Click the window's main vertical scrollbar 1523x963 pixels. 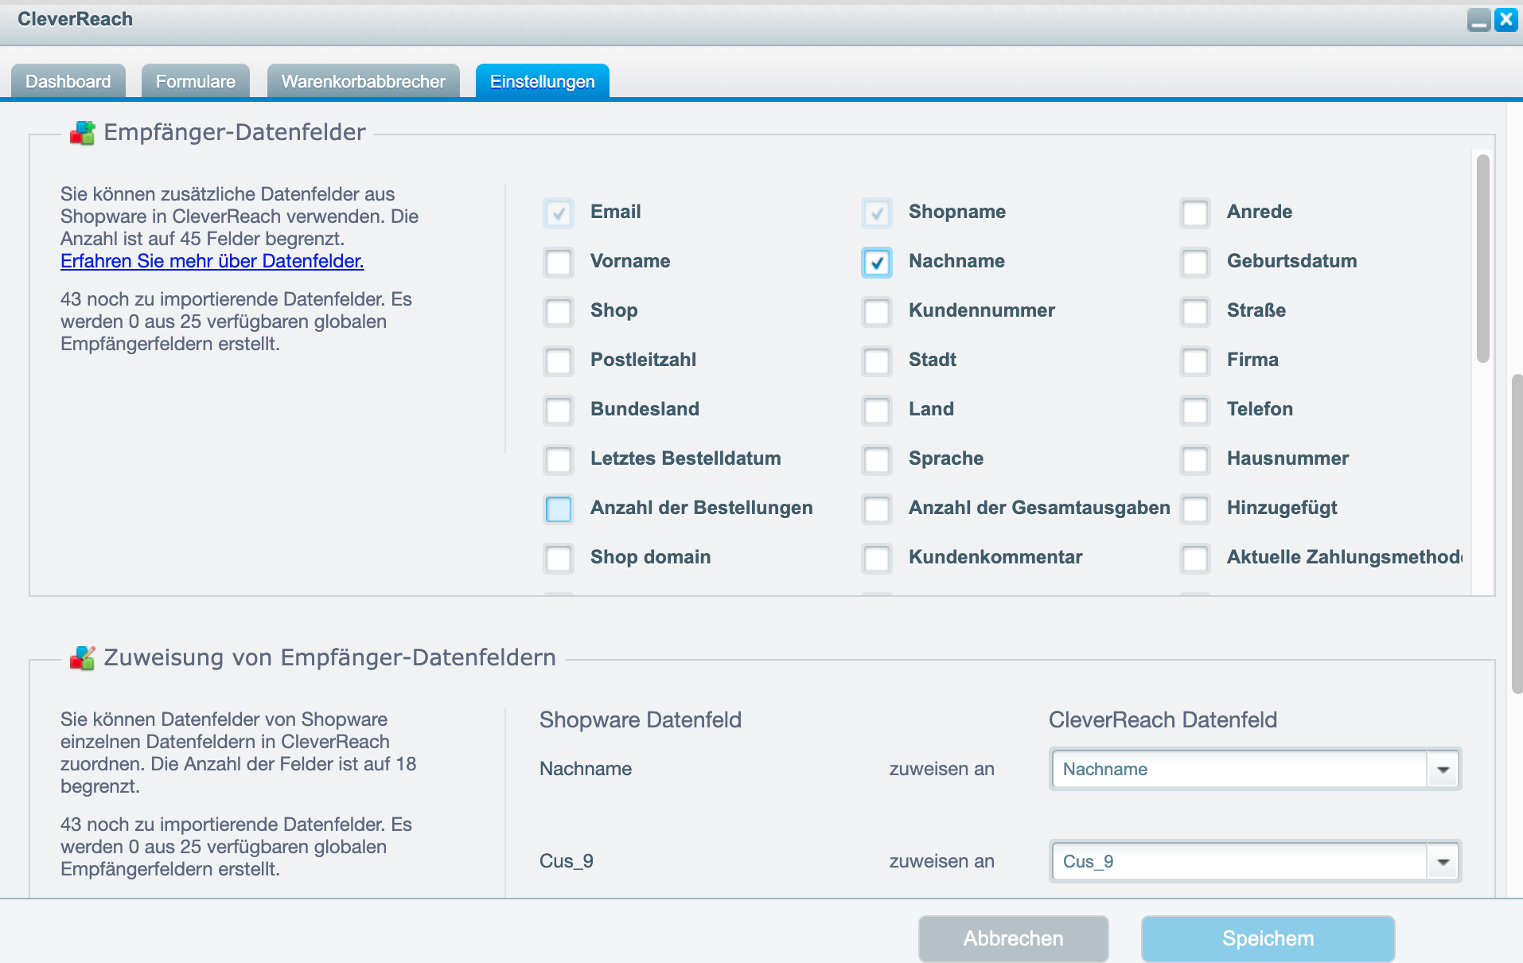1517,533
